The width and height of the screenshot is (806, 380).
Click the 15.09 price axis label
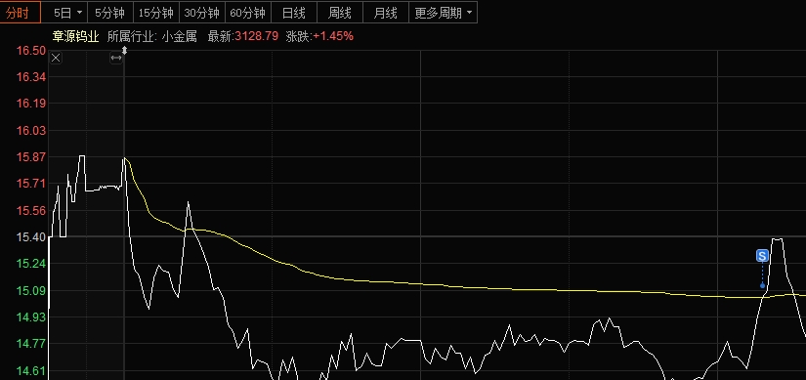31,290
